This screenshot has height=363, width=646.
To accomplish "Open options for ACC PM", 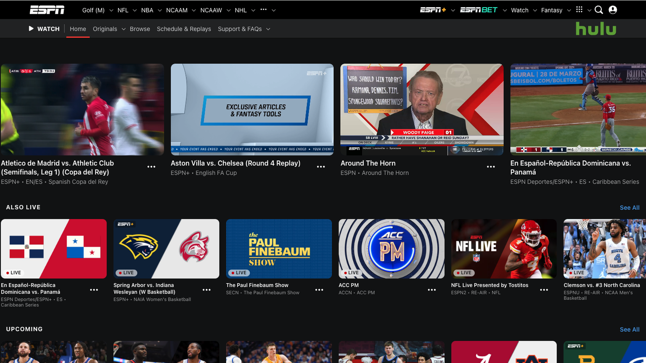I will pos(432,290).
